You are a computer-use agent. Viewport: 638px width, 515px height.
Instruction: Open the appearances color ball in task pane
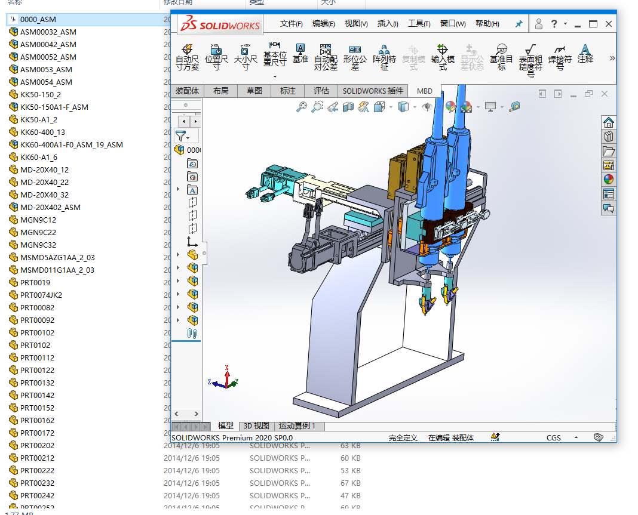tap(608, 180)
